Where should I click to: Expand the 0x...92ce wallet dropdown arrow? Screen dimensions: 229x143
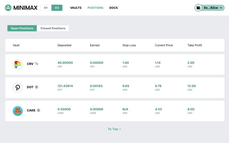(221, 8)
